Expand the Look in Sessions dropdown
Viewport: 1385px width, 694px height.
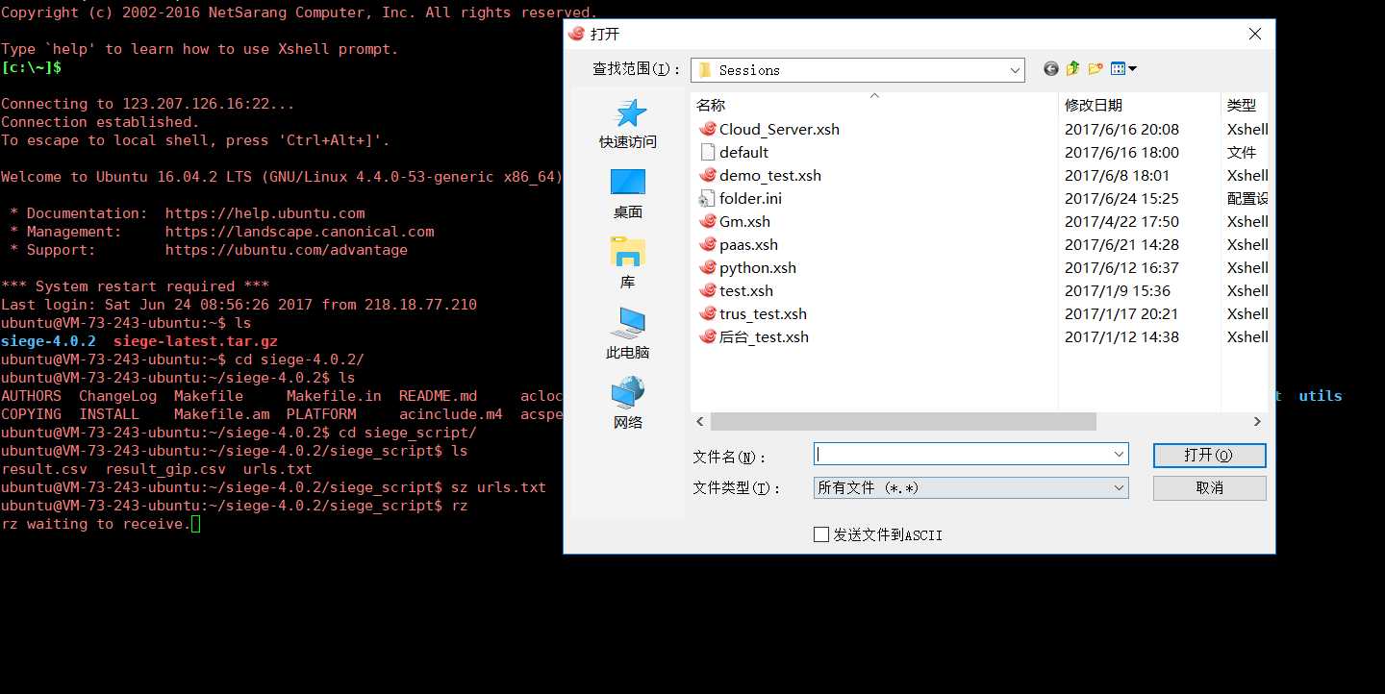(x=1015, y=70)
